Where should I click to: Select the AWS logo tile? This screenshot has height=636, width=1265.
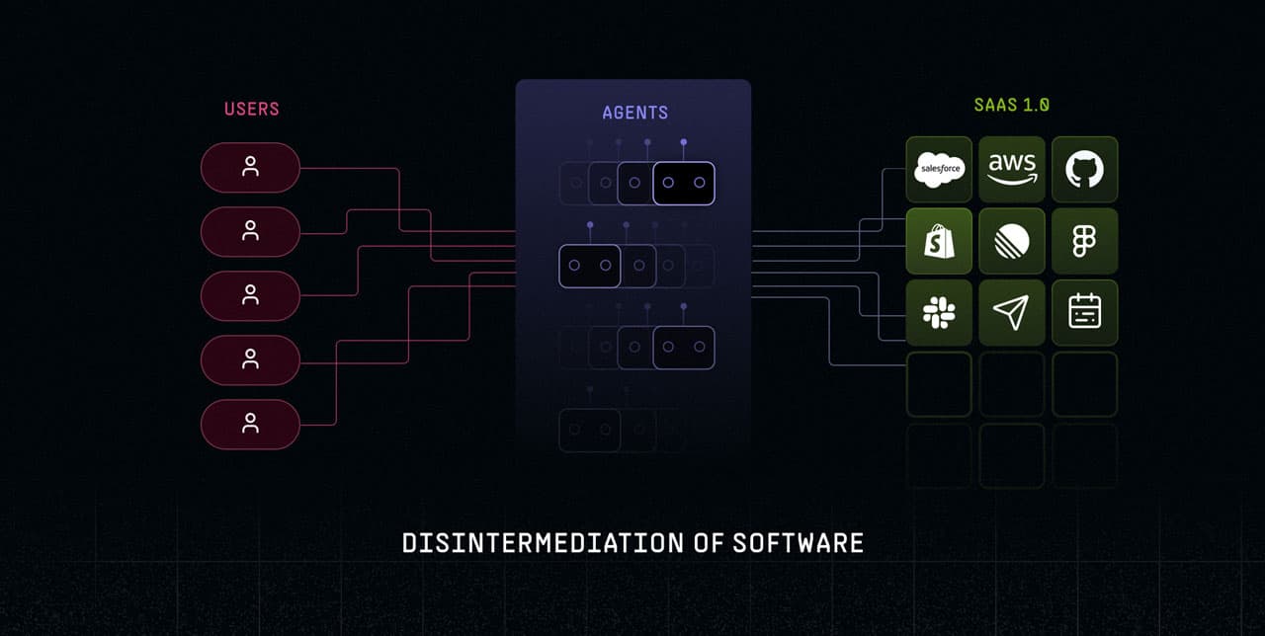tap(1012, 169)
